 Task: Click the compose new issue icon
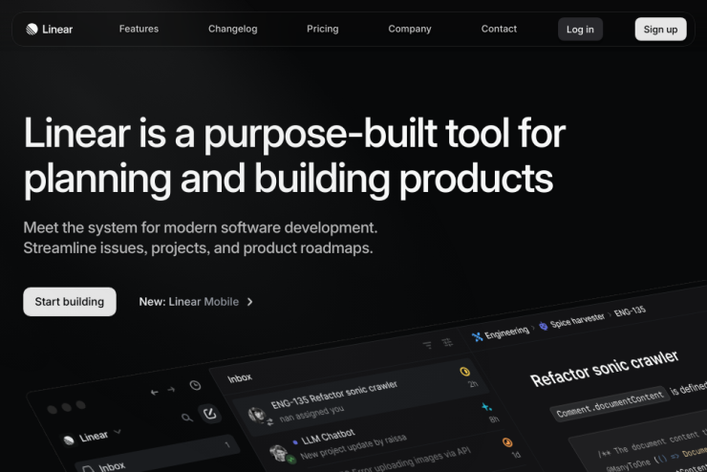tap(209, 413)
